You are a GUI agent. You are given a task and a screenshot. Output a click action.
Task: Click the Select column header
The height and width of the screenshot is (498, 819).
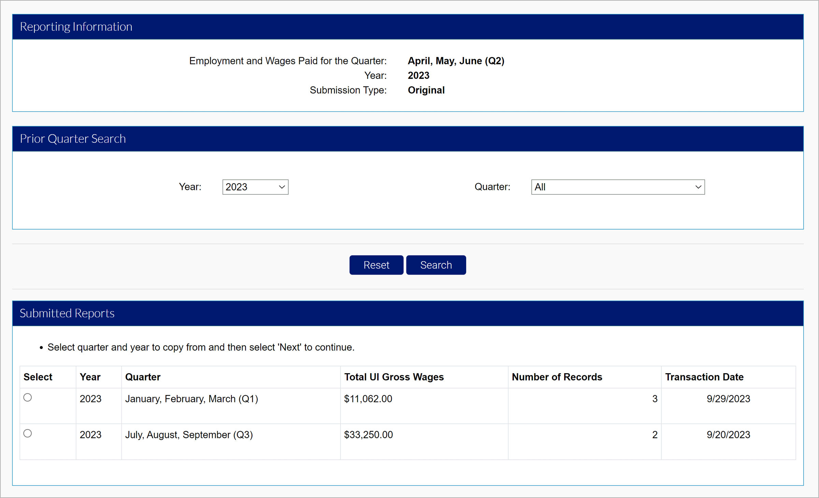pos(38,377)
